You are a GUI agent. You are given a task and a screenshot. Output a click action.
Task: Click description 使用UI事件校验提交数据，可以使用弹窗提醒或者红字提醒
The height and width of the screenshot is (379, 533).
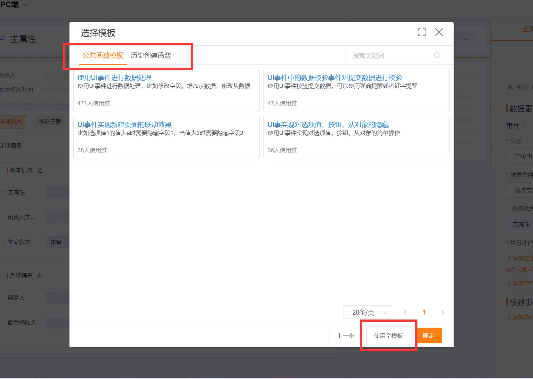click(x=343, y=86)
